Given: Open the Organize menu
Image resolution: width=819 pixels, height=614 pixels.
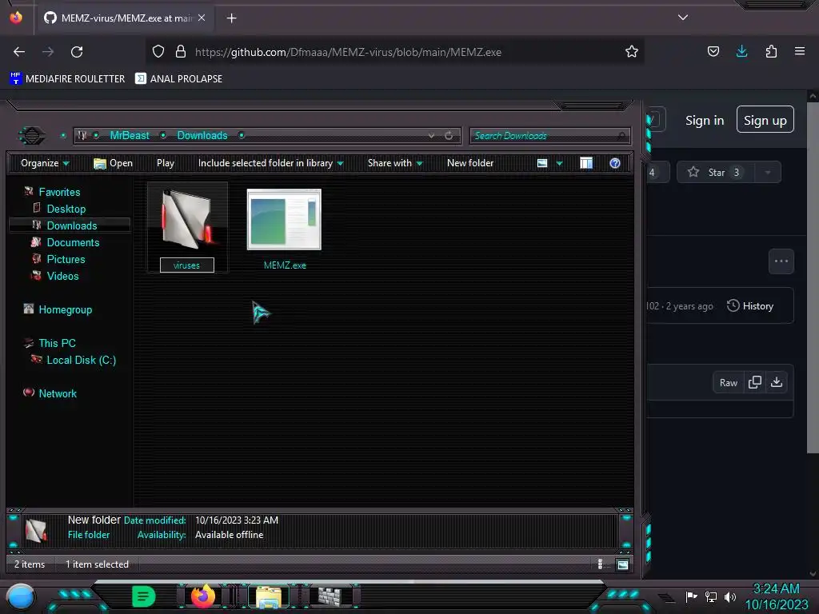Looking at the screenshot, I should click(45, 163).
